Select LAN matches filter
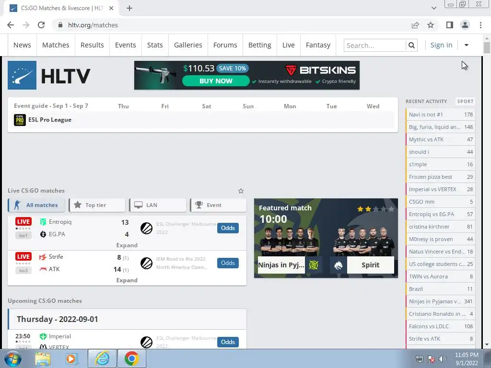The height and width of the screenshot is (368, 491). tap(157, 205)
